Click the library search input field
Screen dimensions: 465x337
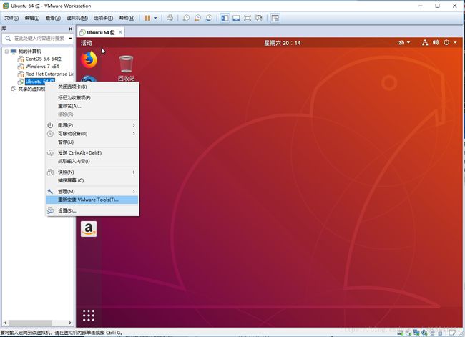[x=37, y=38]
